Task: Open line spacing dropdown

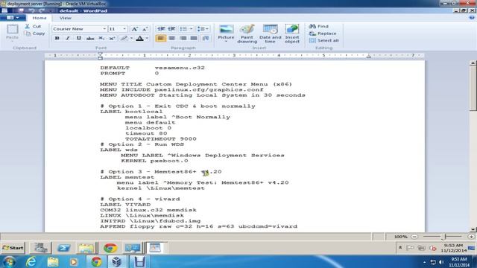Action: pyautogui.click(x=203, y=29)
